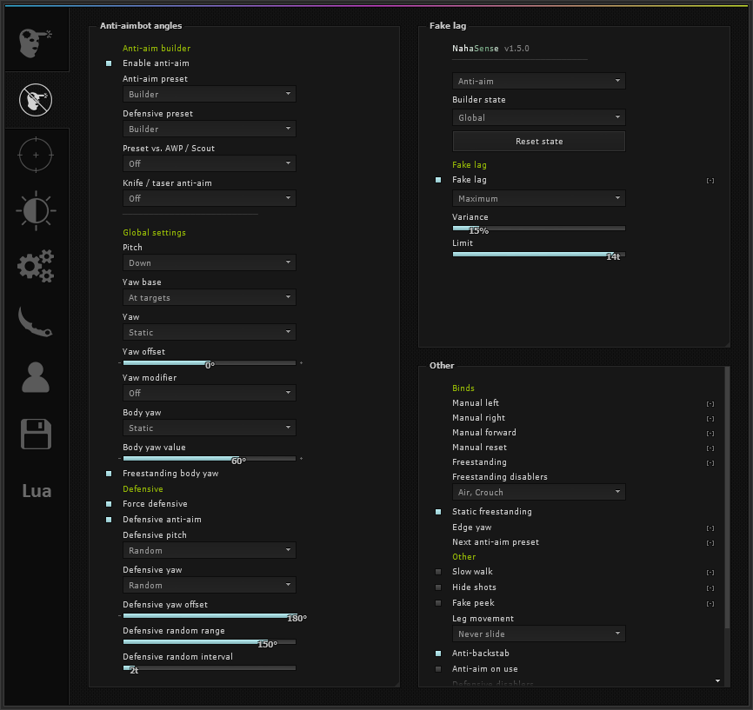Open Preset vs. AWP / Scout dropdown
The width and height of the screenshot is (753, 710).
210,163
